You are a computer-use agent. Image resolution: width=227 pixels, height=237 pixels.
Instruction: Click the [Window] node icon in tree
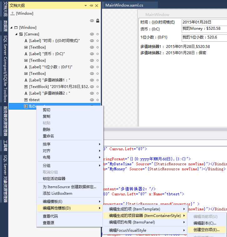pyautogui.click(x=16, y=28)
